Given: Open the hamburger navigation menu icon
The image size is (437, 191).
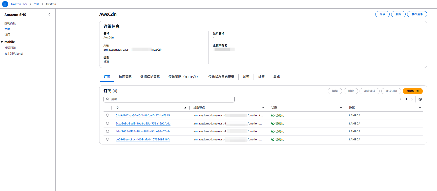Looking at the screenshot, I should 5,4.
